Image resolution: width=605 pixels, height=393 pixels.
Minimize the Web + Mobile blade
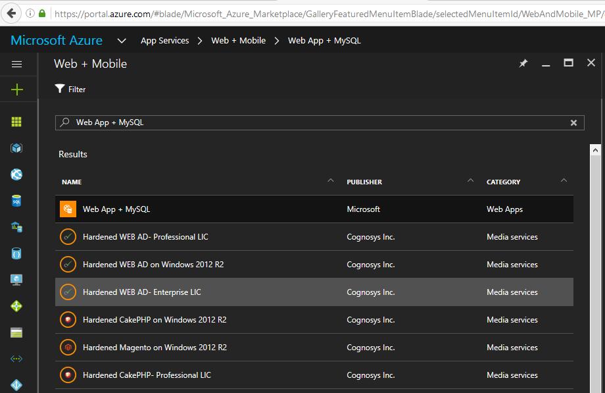[546, 64]
